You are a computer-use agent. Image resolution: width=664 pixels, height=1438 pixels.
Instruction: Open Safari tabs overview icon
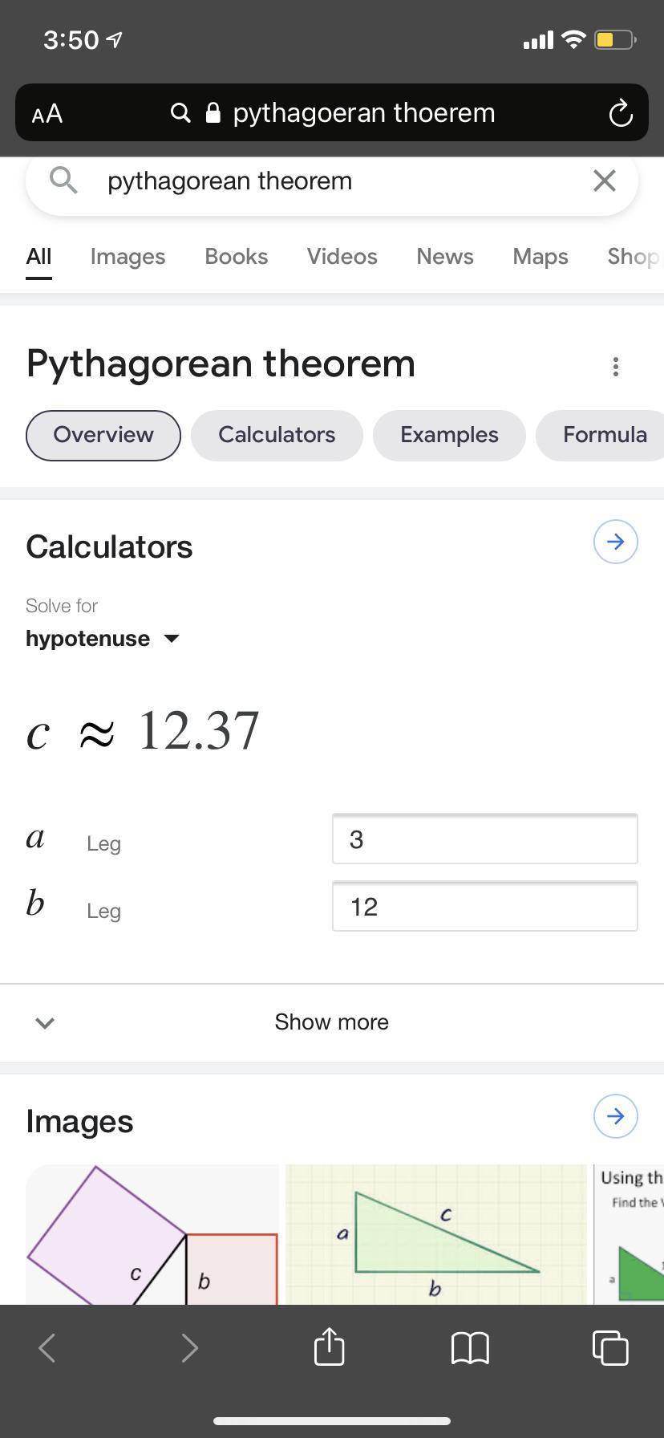click(610, 1347)
